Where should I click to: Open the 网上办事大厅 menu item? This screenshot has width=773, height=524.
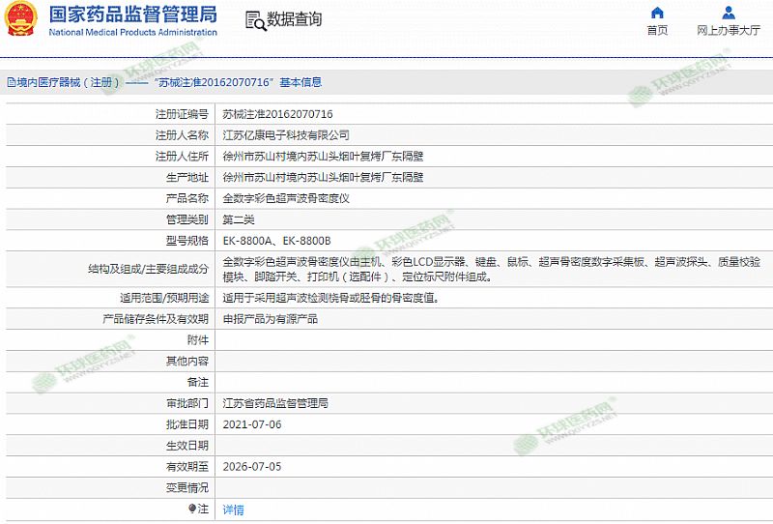click(x=728, y=30)
